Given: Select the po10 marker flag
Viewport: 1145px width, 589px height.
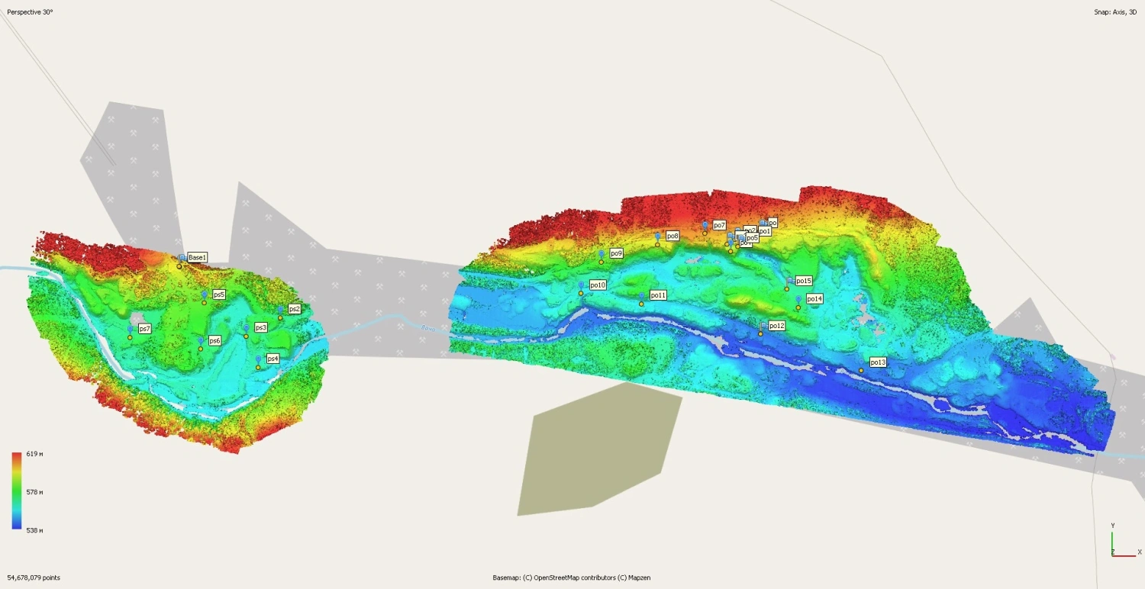Looking at the screenshot, I should [x=581, y=285].
